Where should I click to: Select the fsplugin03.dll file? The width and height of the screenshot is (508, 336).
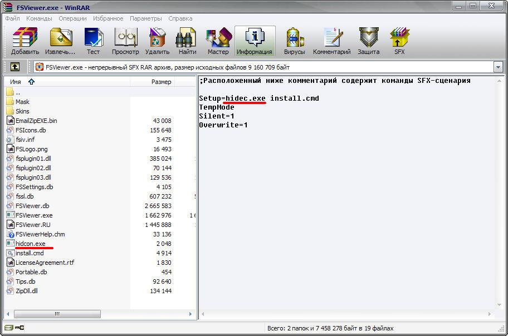tap(29, 177)
